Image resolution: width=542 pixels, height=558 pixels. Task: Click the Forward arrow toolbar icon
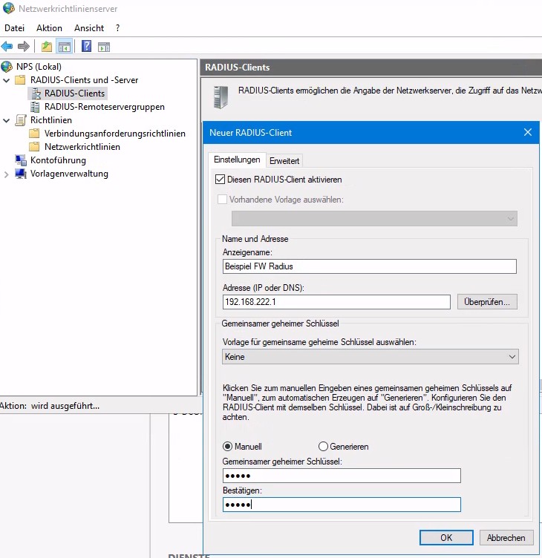tap(24, 46)
